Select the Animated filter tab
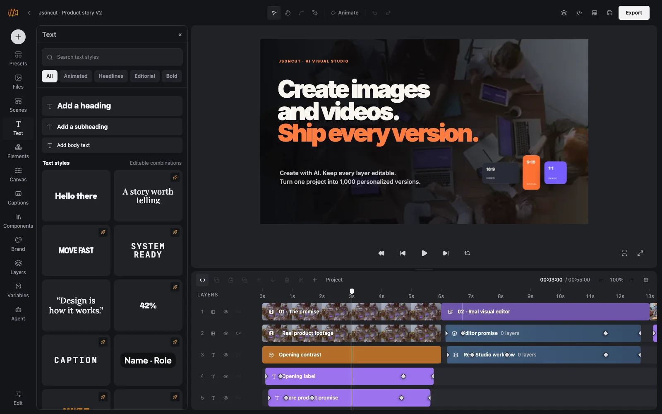Viewport: 662px width, 414px height. [x=76, y=76]
